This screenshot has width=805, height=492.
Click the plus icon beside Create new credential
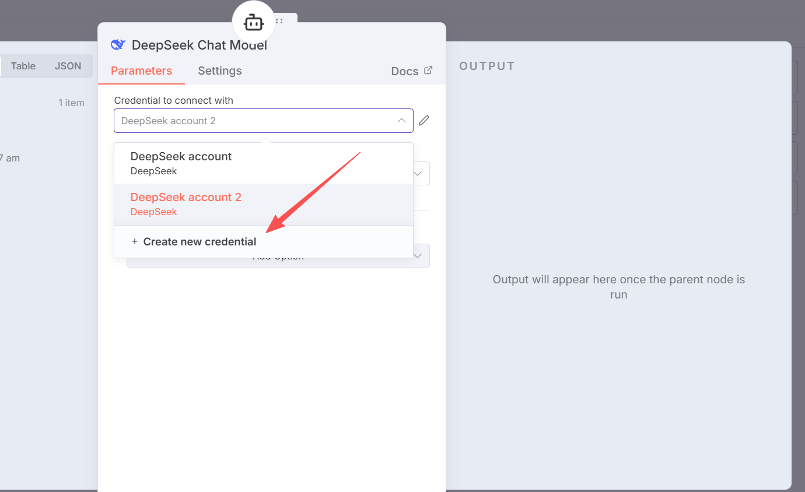click(x=135, y=241)
